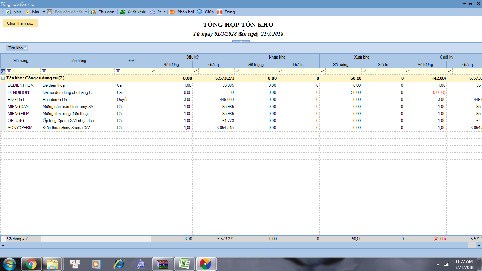Open the Báo cáo đã cất dropdown arrow
Image resolution: width=482 pixels, height=271 pixels.
[86, 12]
